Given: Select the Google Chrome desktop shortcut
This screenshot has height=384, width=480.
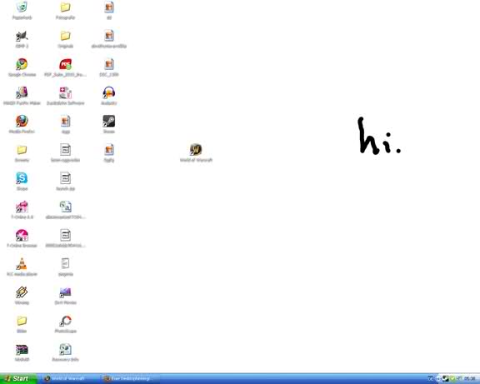Looking at the screenshot, I should [22, 65].
